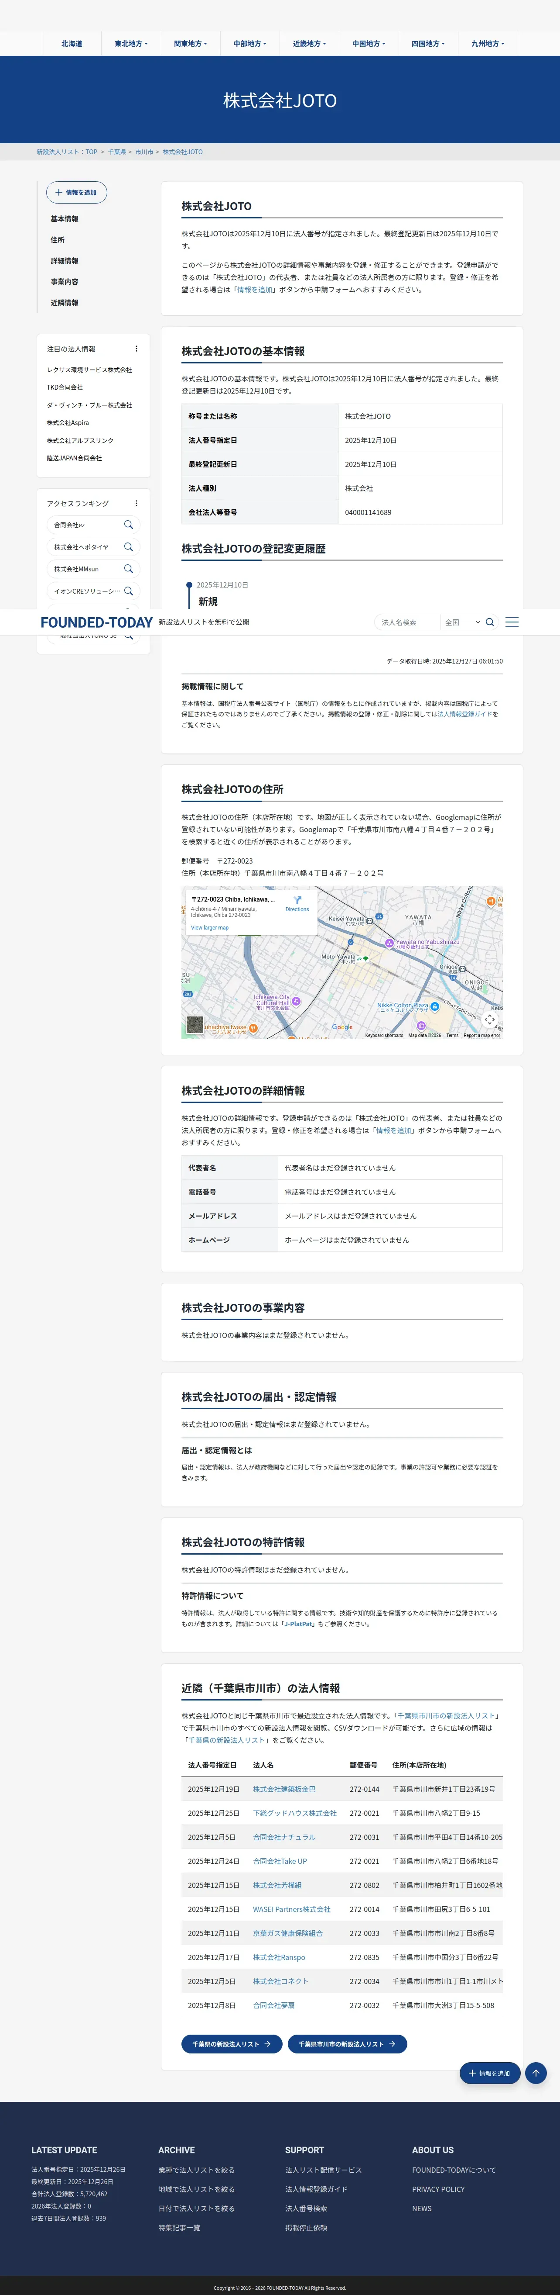Click Report a map error on the map

pos(482,1035)
